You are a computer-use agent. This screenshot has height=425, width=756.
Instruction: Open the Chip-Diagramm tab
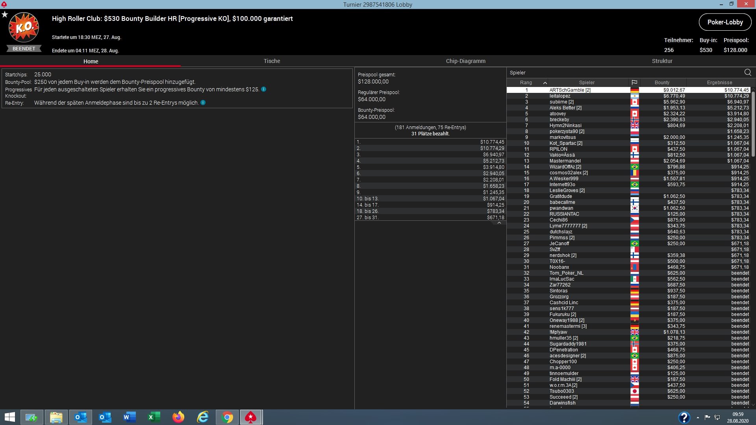(x=465, y=61)
